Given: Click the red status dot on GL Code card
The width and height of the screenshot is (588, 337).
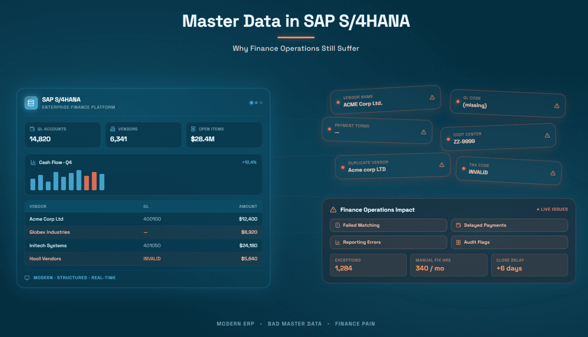Looking at the screenshot, I should point(458,102).
